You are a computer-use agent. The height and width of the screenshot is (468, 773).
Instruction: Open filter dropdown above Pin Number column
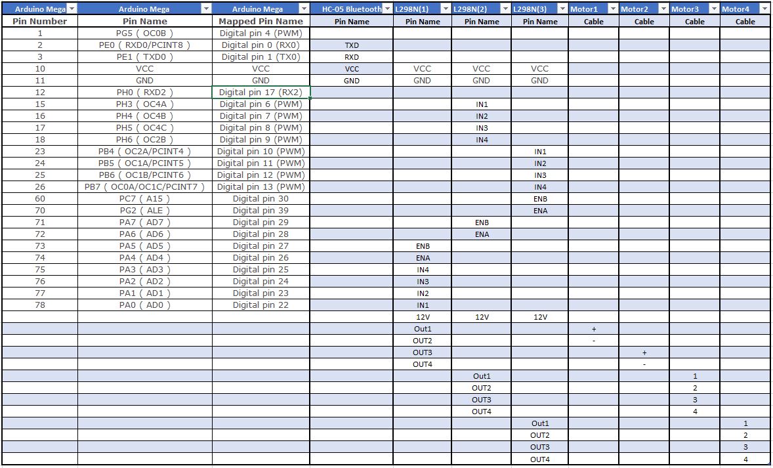(x=72, y=9)
